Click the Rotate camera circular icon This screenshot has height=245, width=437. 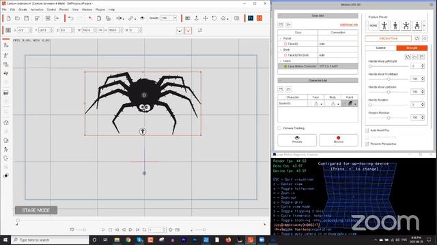(214, 18)
